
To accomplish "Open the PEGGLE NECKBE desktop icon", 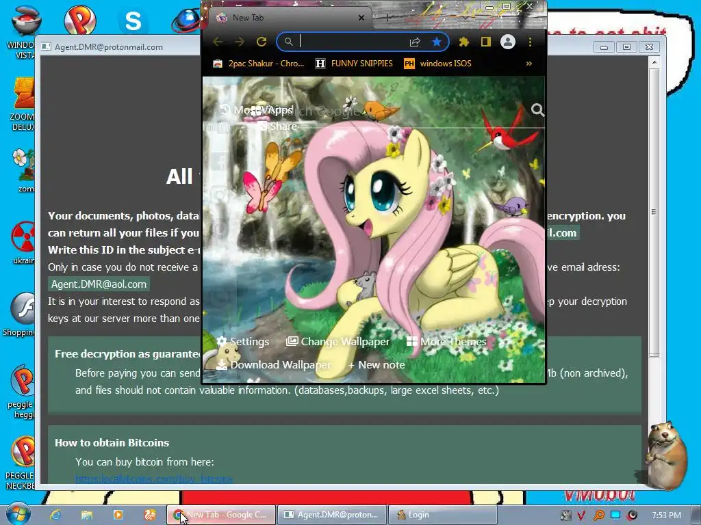I will 21,463.
